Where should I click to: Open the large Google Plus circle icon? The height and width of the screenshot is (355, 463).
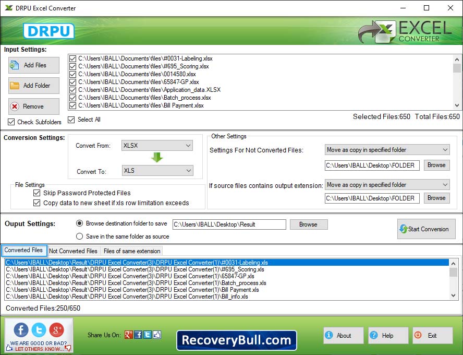56,330
